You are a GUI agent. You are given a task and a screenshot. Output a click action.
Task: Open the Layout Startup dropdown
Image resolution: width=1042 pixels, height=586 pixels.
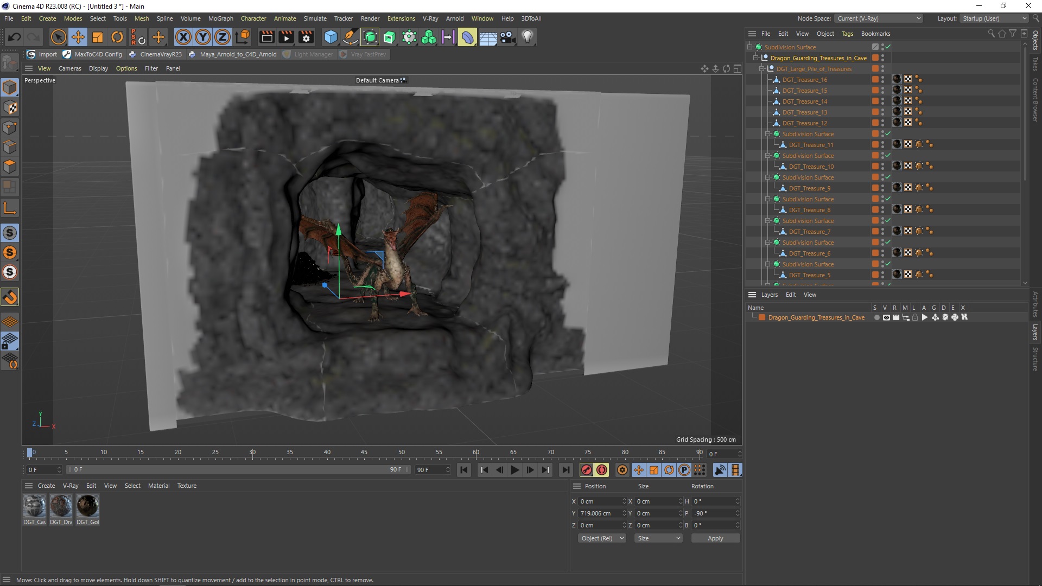(x=994, y=18)
